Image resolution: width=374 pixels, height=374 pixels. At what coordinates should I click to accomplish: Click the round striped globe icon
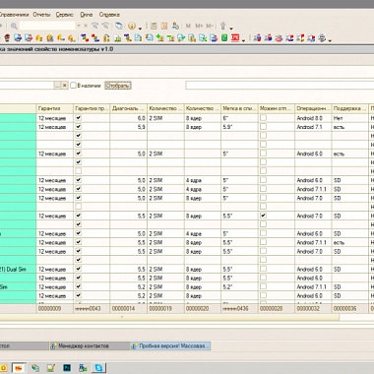(x=322, y=38)
